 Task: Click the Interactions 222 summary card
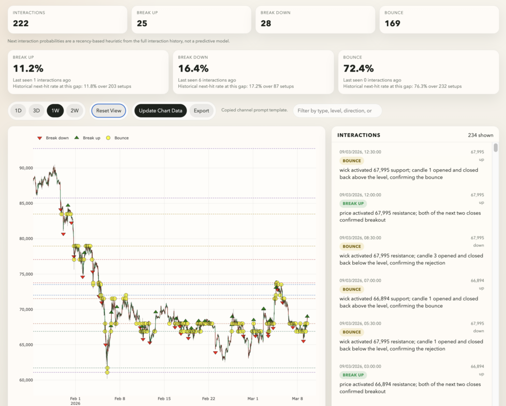click(68, 19)
